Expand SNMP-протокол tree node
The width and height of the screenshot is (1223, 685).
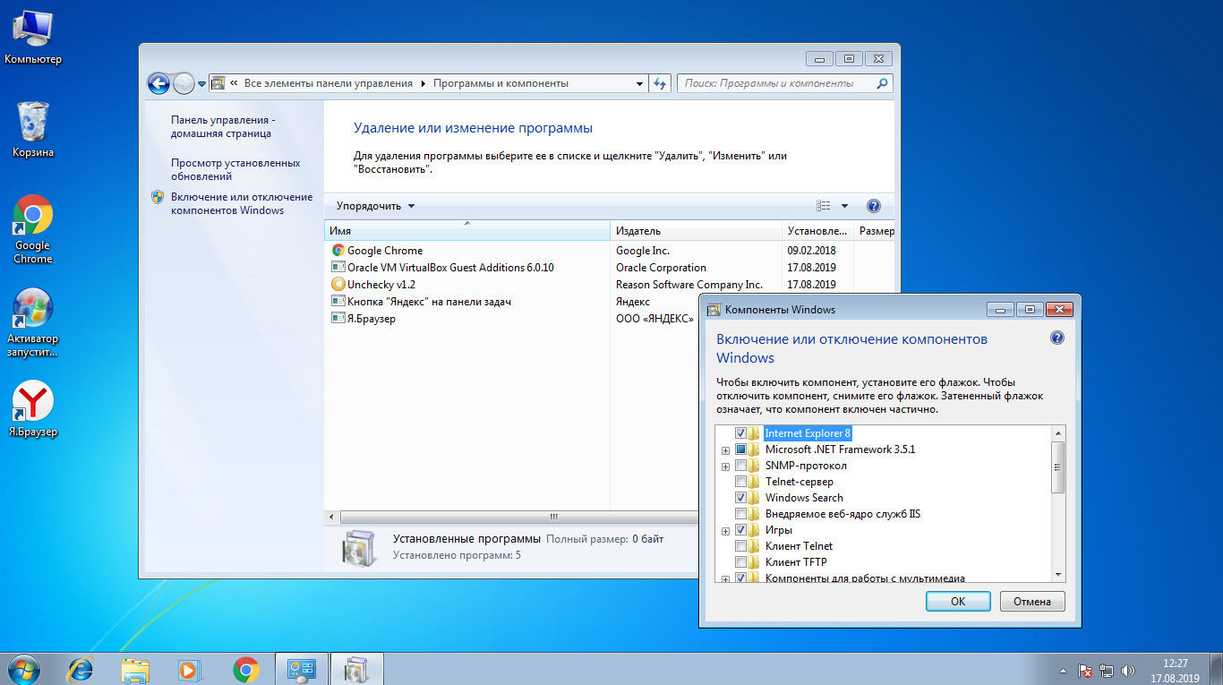pos(725,467)
